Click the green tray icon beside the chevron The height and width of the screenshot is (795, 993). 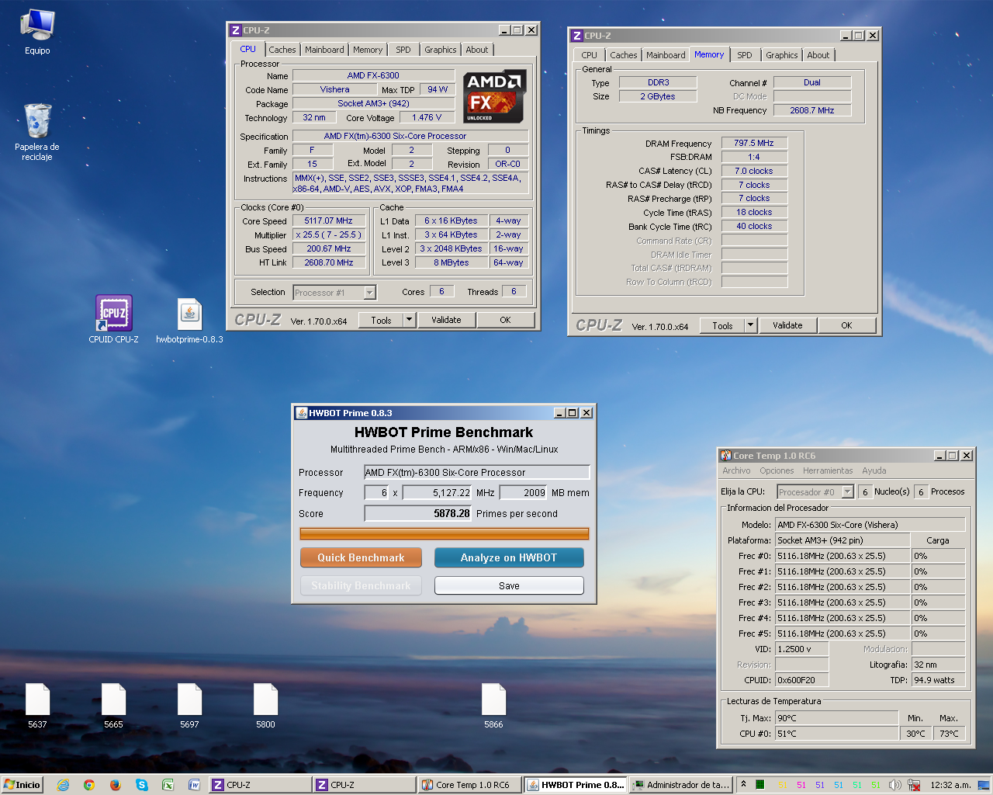760,785
